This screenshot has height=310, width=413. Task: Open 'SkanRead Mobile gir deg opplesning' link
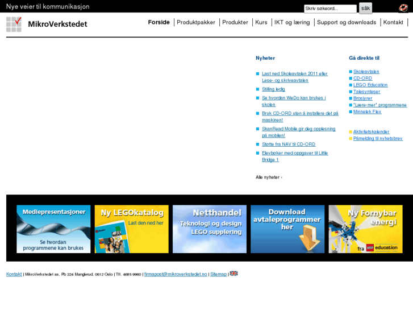pyautogui.click(x=299, y=132)
